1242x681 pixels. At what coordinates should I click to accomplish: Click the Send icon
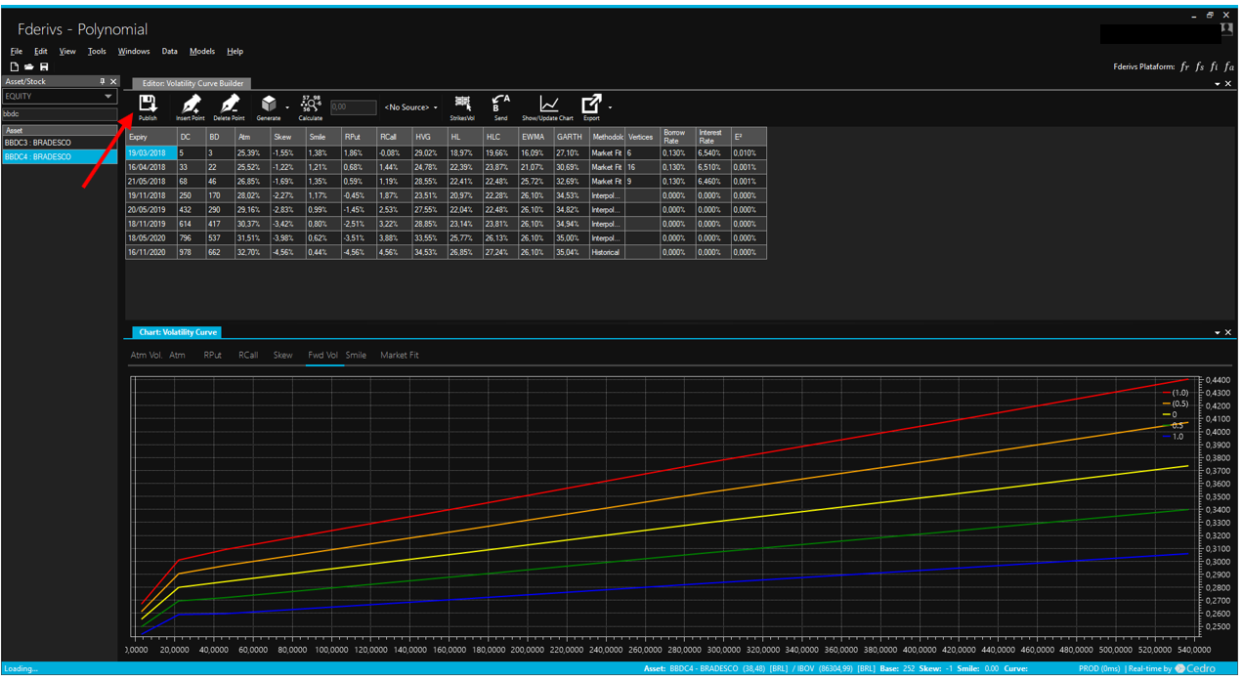tap(500, 105)
